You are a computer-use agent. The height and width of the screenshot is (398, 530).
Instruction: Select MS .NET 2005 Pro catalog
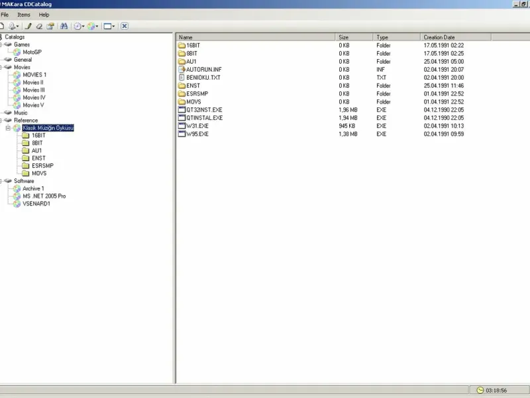[44, 196]
